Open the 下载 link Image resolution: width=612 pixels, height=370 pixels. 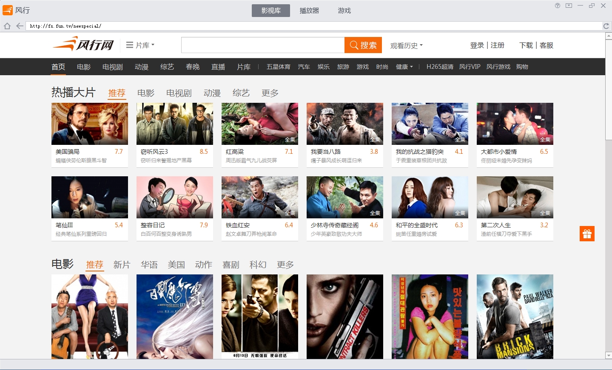(526, 45)
